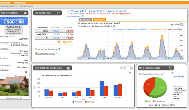Screen dimensions: 189x110
Task: Open the Préférences menu
Action: coord(20,3)
